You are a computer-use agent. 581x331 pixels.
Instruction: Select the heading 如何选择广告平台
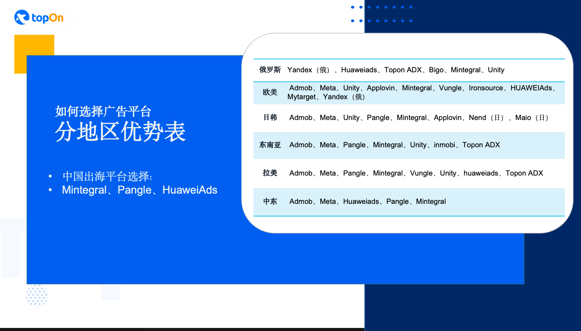click(103, 111)
